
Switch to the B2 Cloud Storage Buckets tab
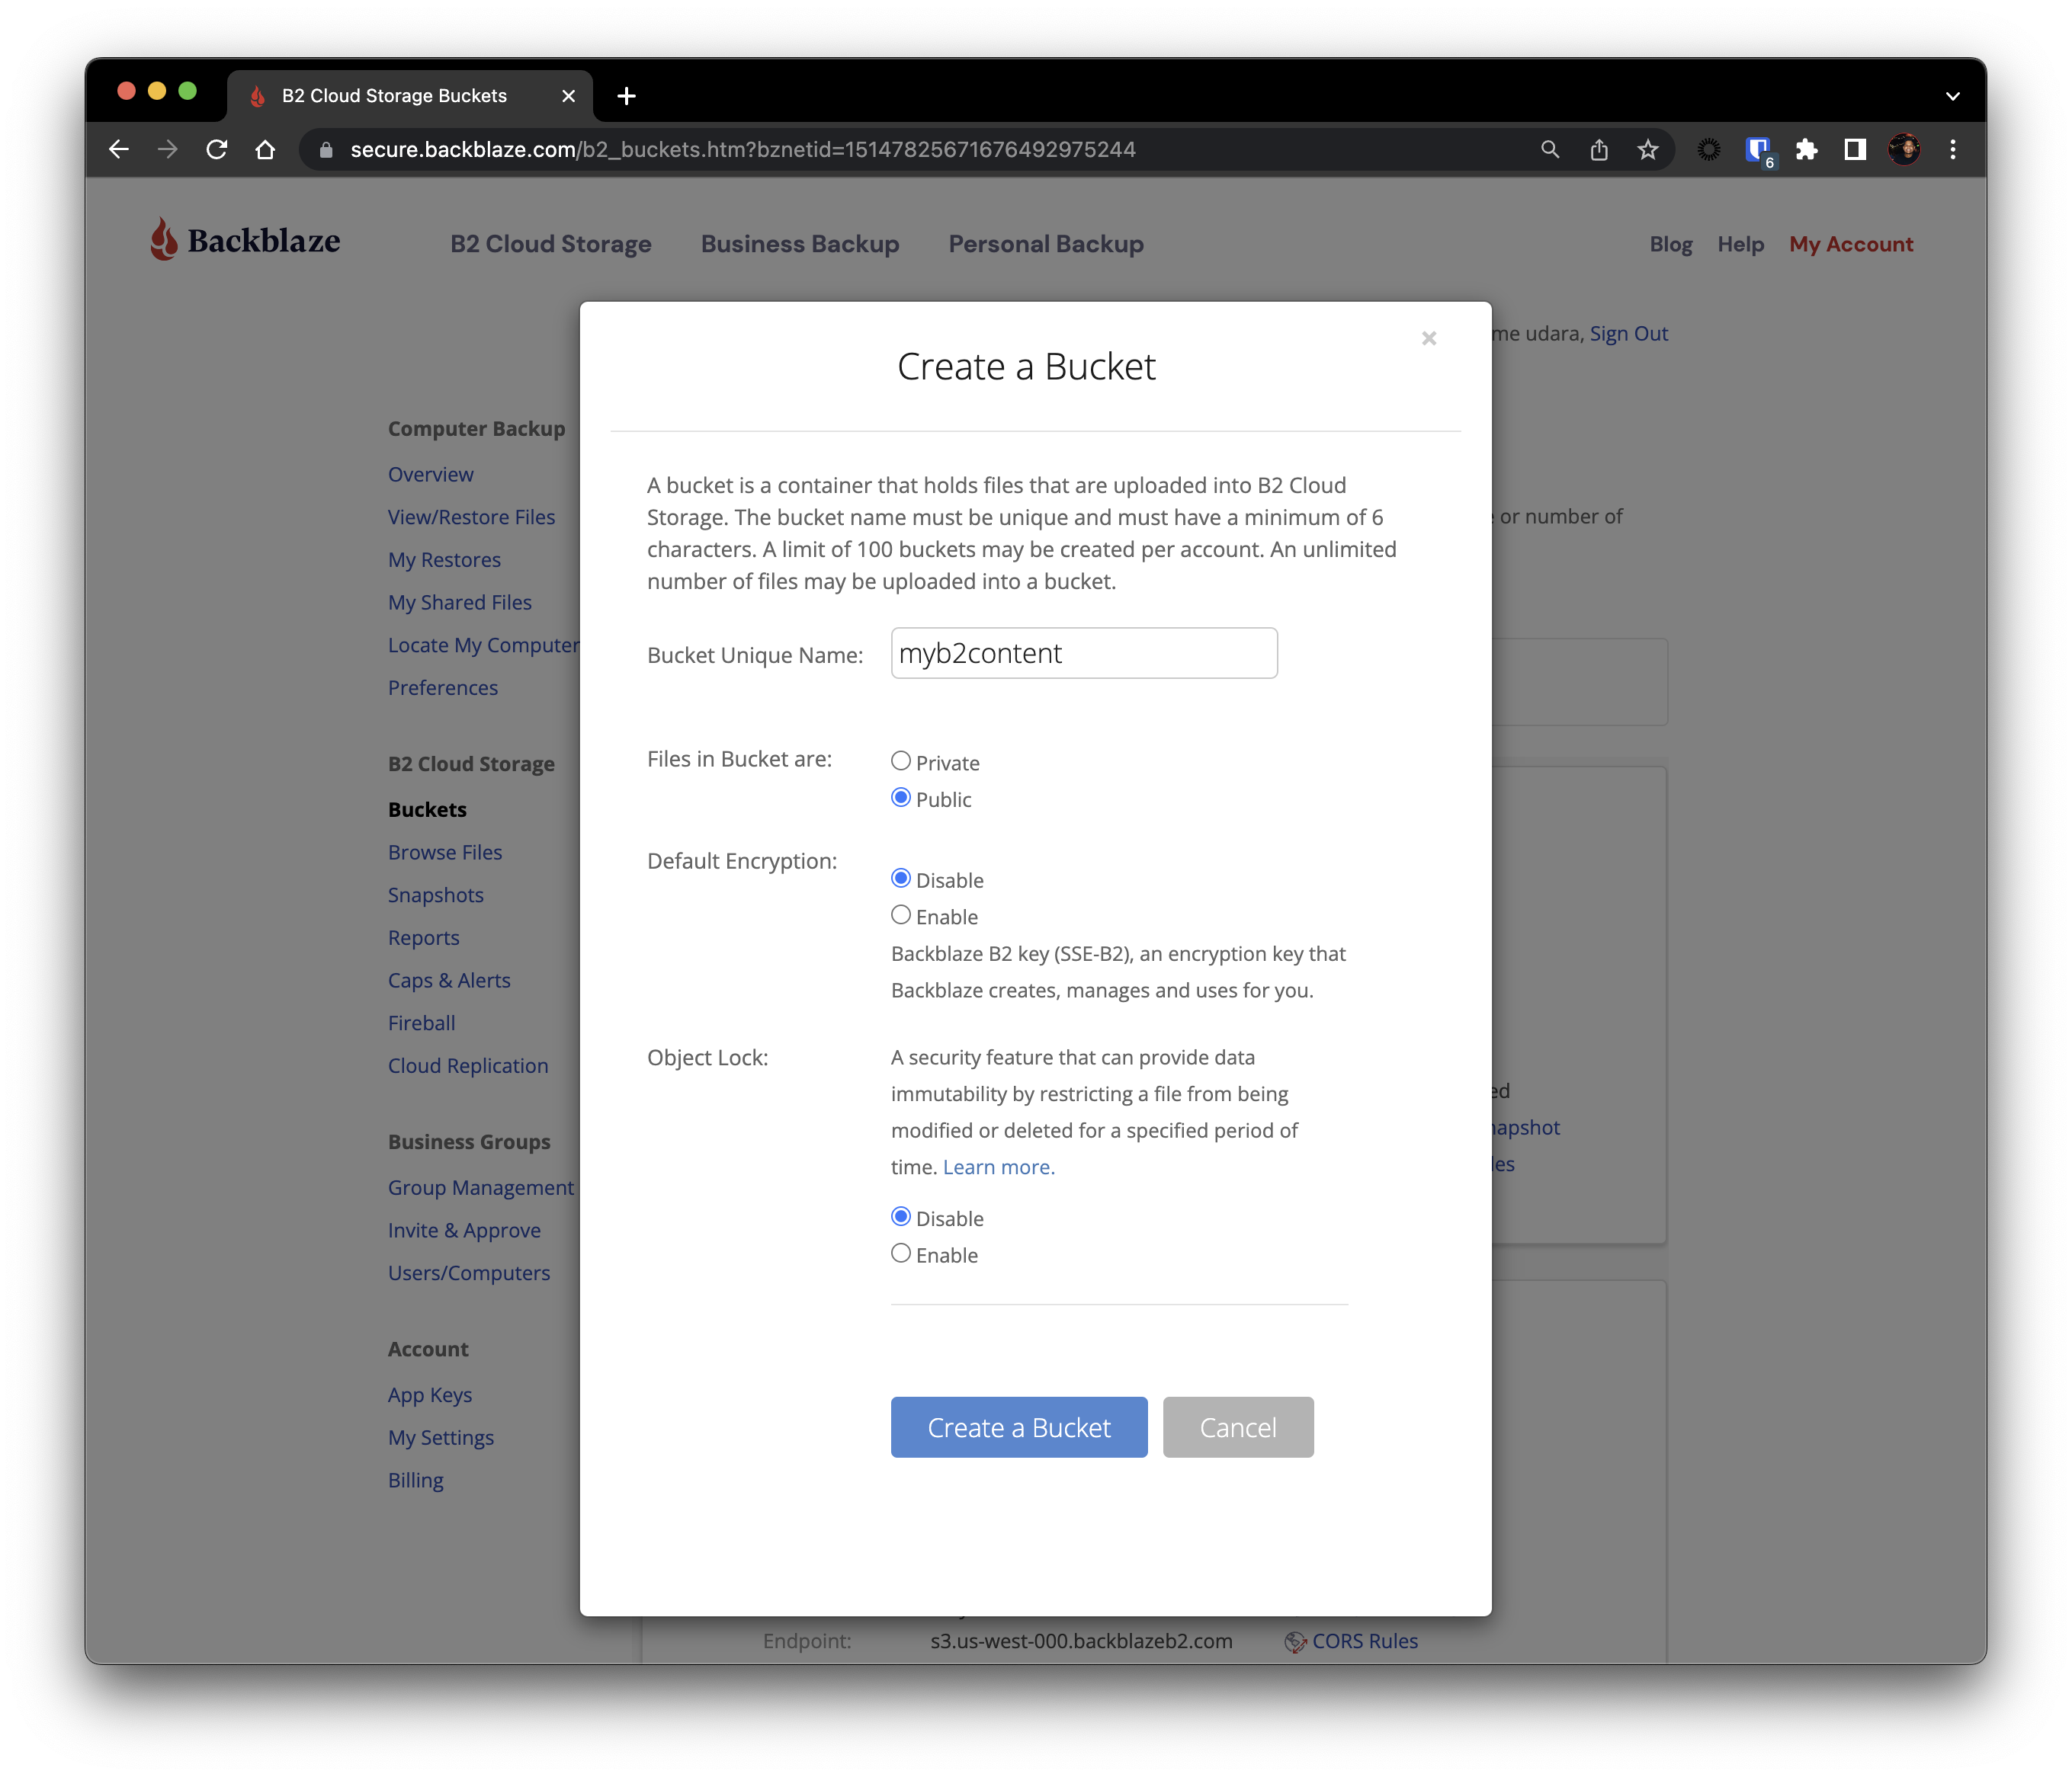[394, 95]
